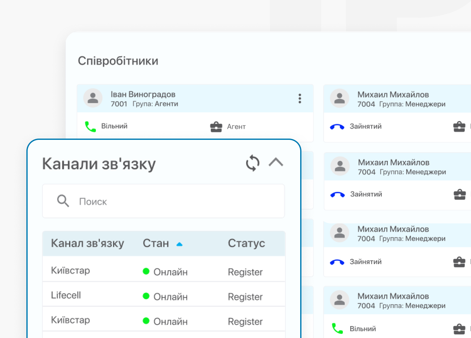Click the magnifier icon in search box
The image size is (471, 338).
tap(63, 201)
